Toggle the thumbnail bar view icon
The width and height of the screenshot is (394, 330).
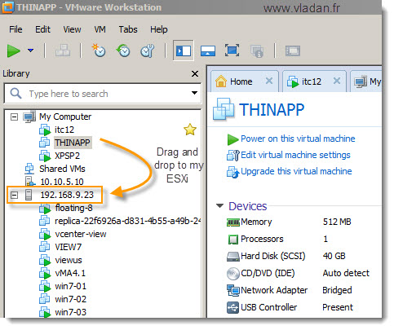coord(208,51)
